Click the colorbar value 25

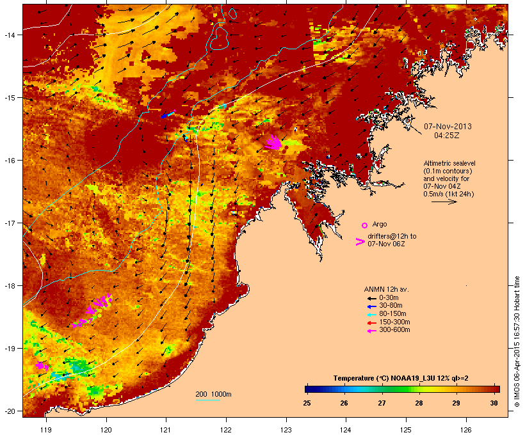pos(307,403)
